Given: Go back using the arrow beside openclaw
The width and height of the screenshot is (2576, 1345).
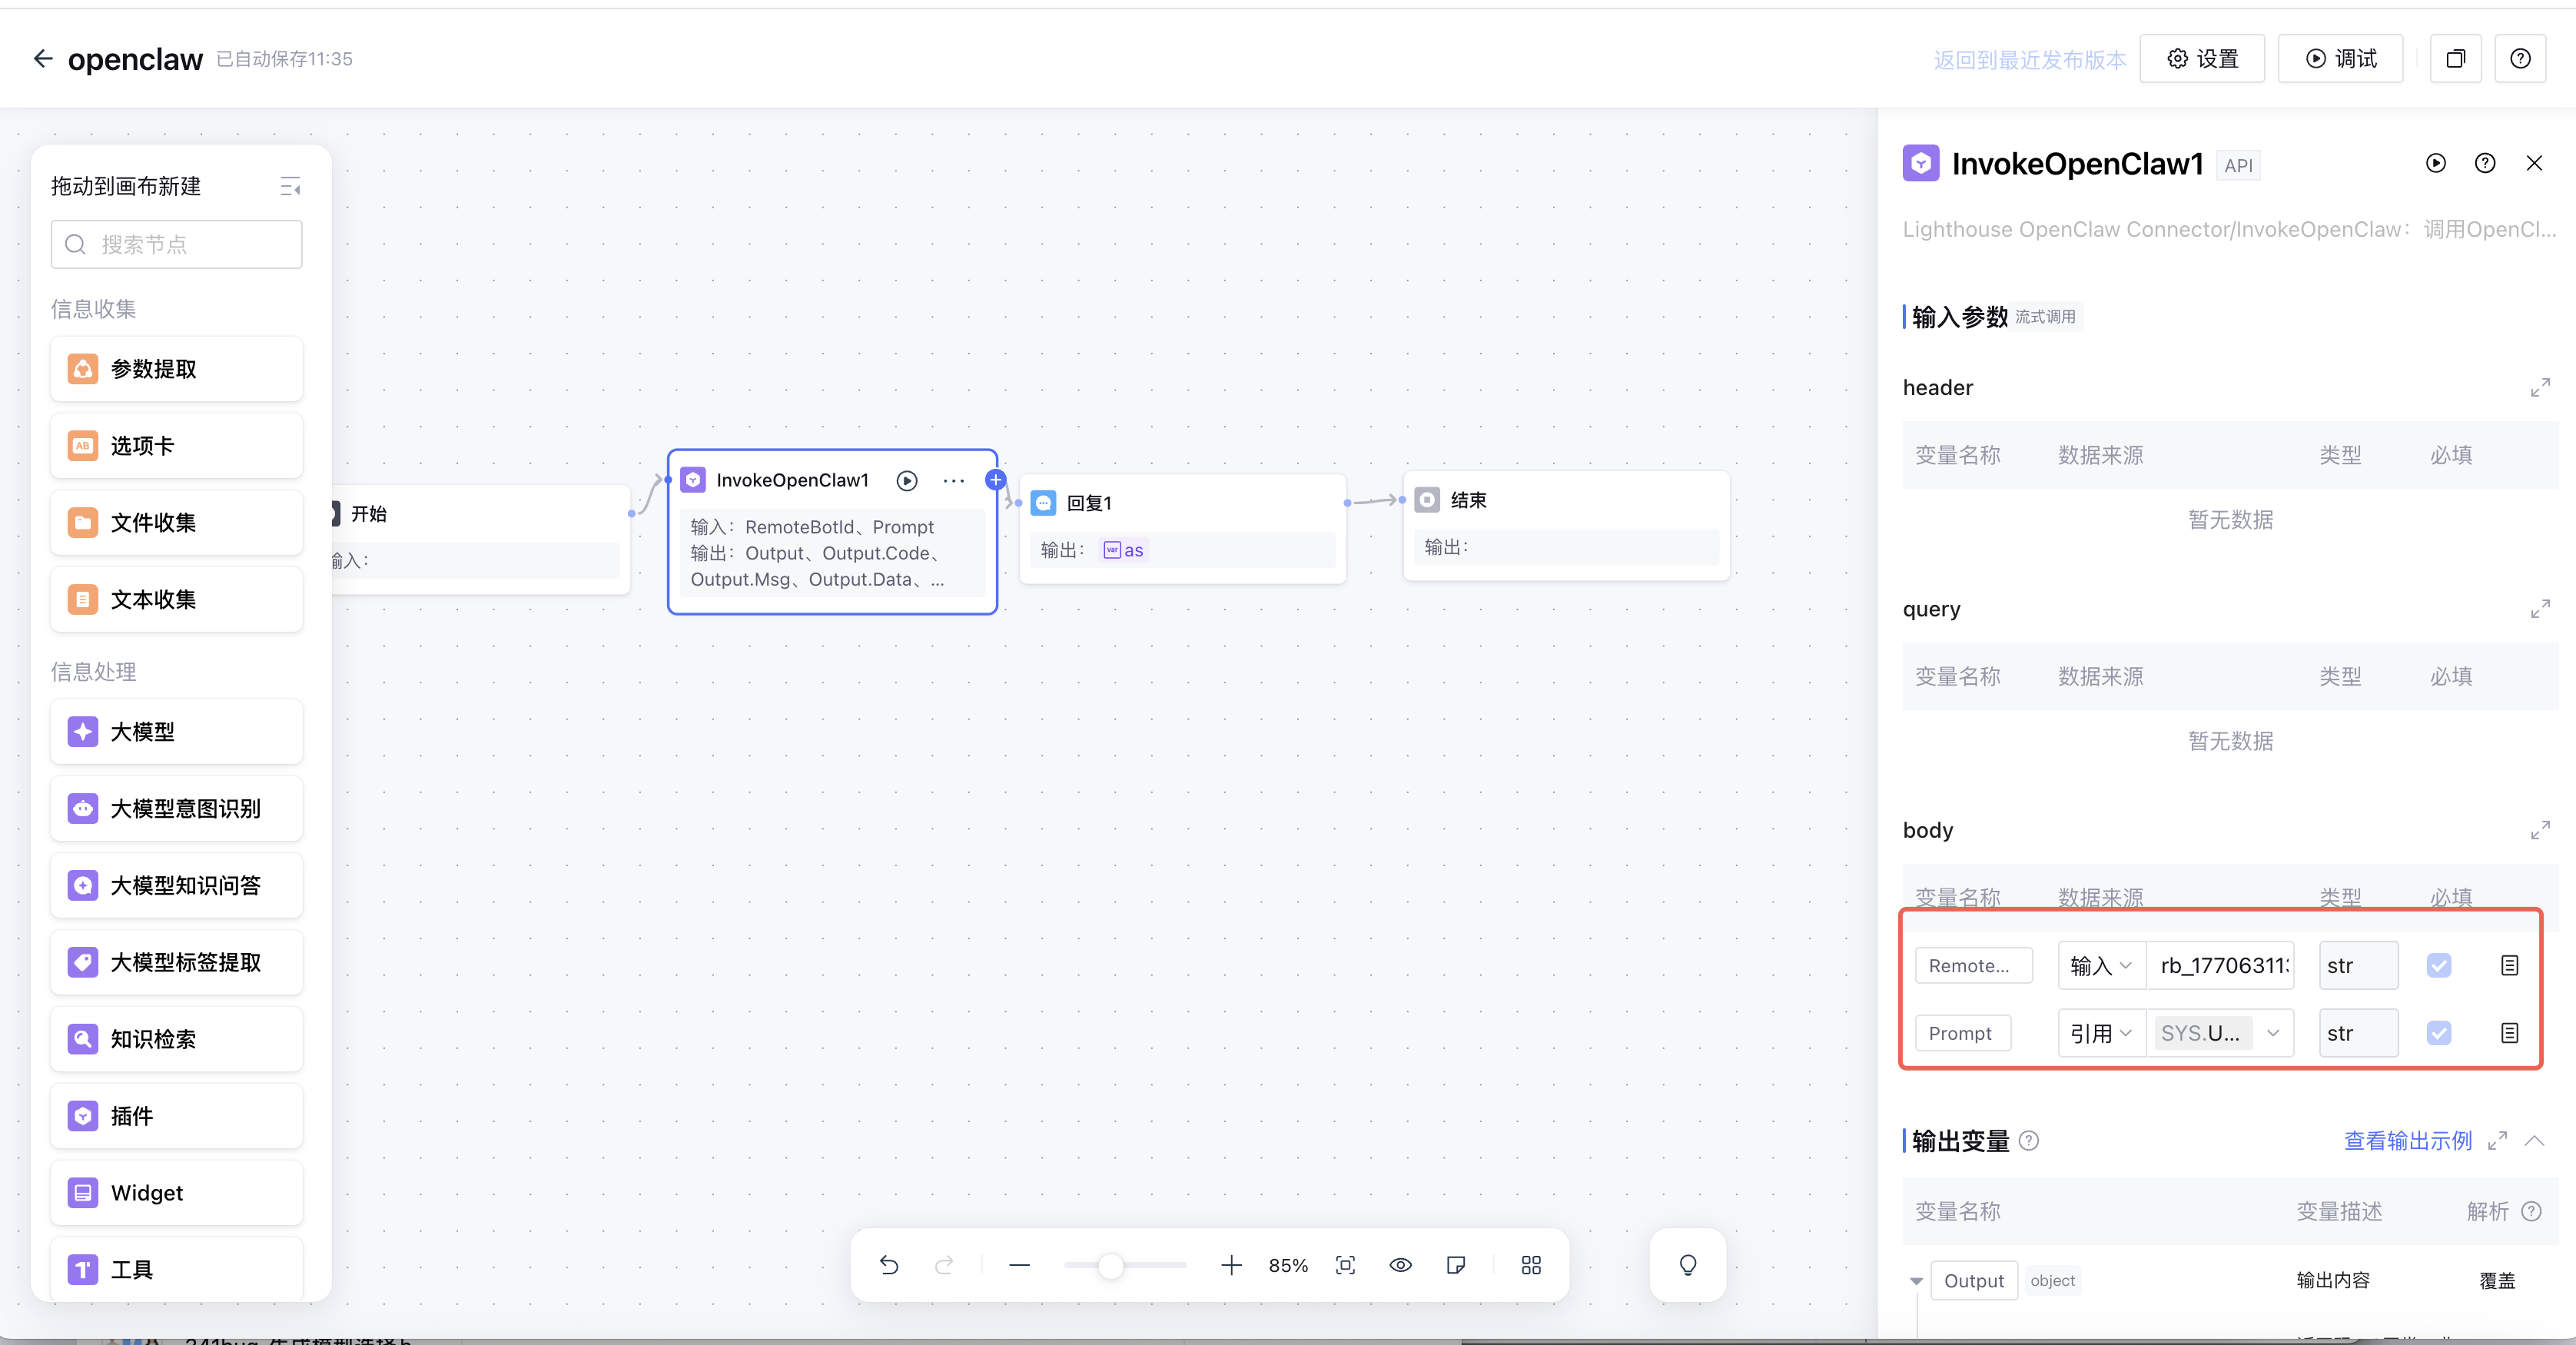Looking at the screenshot, I should [x=42, y=59].
